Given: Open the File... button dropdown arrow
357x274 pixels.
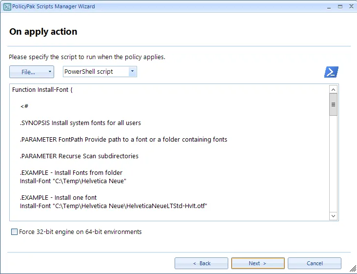Looking at the screenshot, I should coord(50,72).
